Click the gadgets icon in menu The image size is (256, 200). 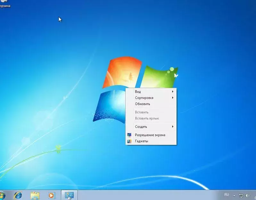[x=129, y=141]
